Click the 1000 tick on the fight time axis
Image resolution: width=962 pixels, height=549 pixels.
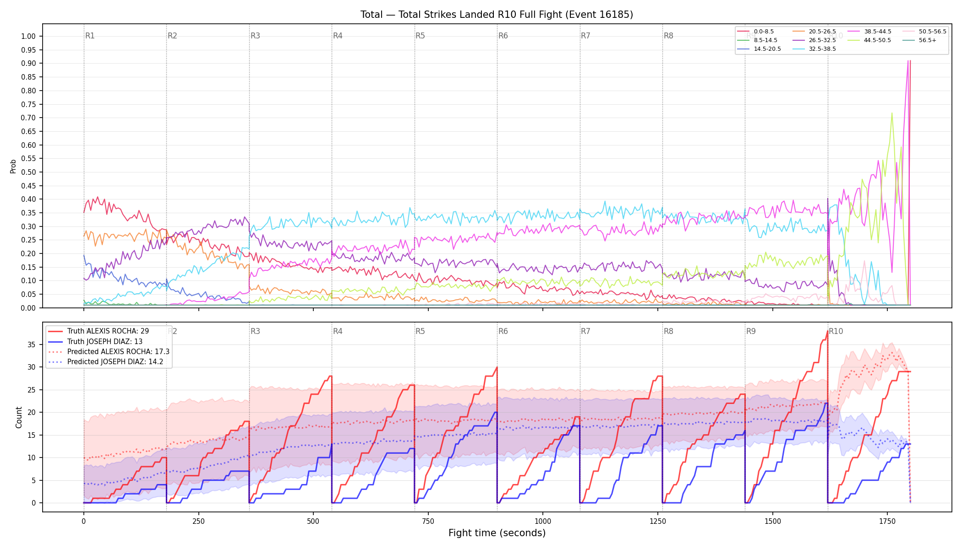(543, 521)
